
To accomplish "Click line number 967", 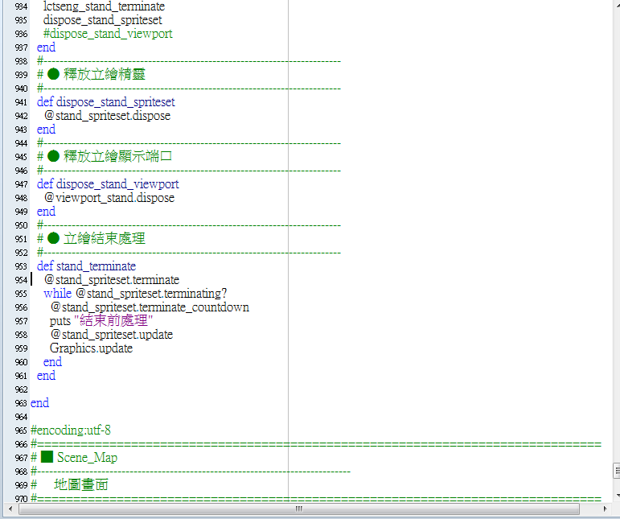I will [x=21, y=458].
